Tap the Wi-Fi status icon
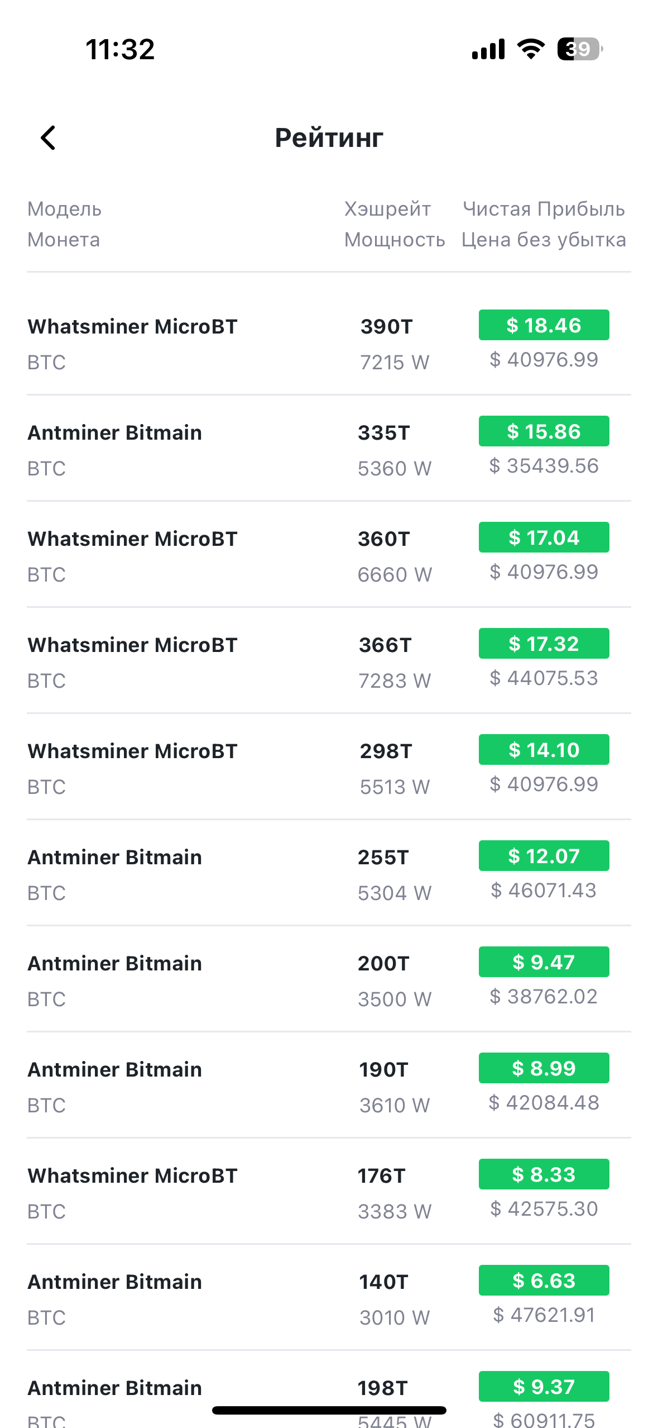 (x=531, y=49)
